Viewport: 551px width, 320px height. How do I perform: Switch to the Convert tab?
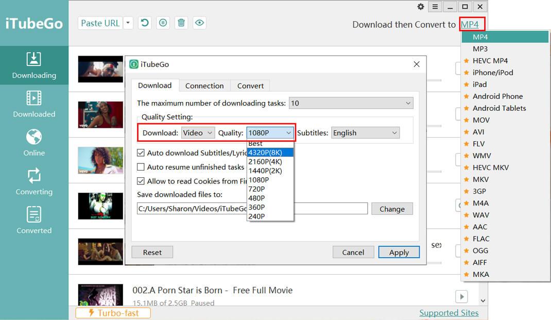tap(250, 86)
